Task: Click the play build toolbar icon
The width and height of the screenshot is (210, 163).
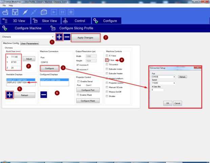Action: click(54, 12)
